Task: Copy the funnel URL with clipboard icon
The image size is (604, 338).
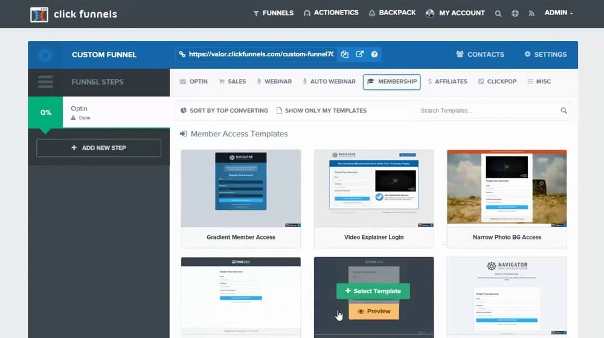Action: (344, 54)
